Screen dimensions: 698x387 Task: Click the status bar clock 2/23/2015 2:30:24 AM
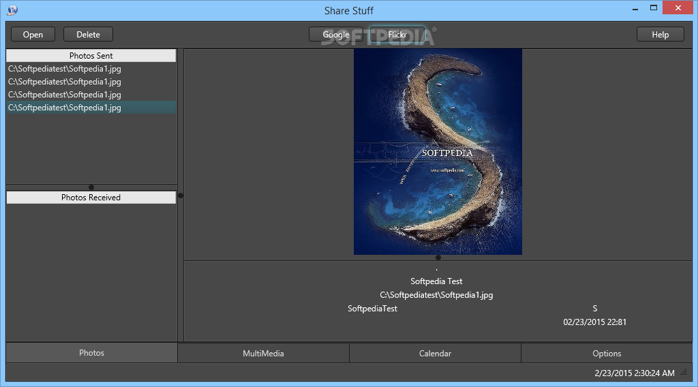[635, 373]
